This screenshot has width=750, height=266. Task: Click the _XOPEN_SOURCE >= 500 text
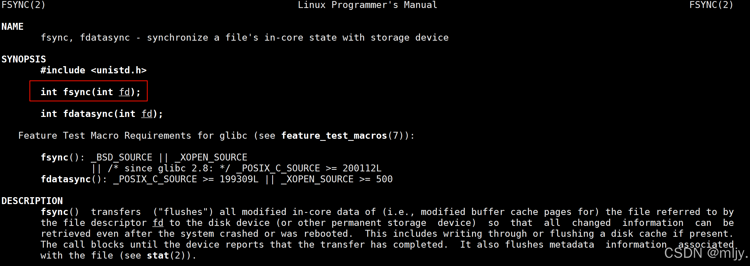[x=337, y=179]
